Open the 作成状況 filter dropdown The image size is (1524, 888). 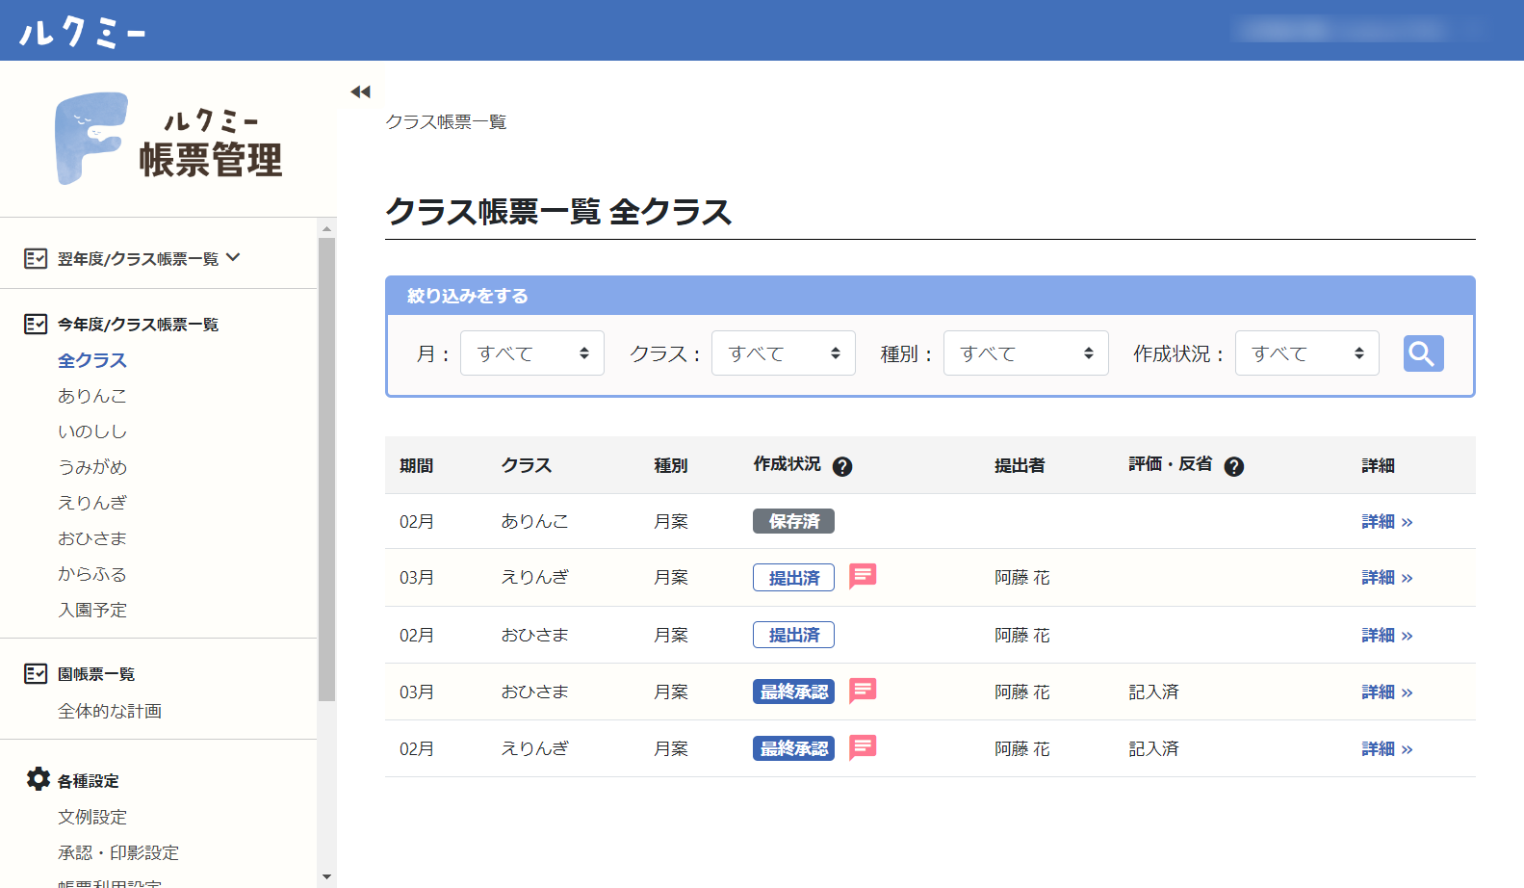pos(1306,353)
